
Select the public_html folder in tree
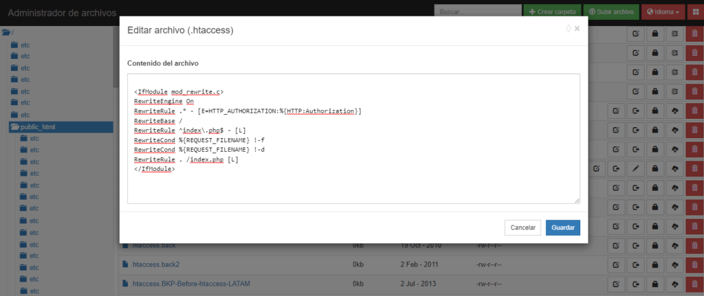pyautogui.click(x=60, y=127)
